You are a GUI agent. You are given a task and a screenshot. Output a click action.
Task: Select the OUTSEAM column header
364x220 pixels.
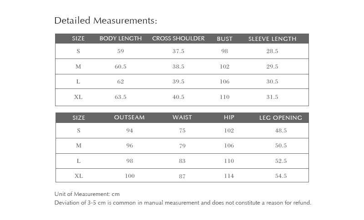[129, 117]
